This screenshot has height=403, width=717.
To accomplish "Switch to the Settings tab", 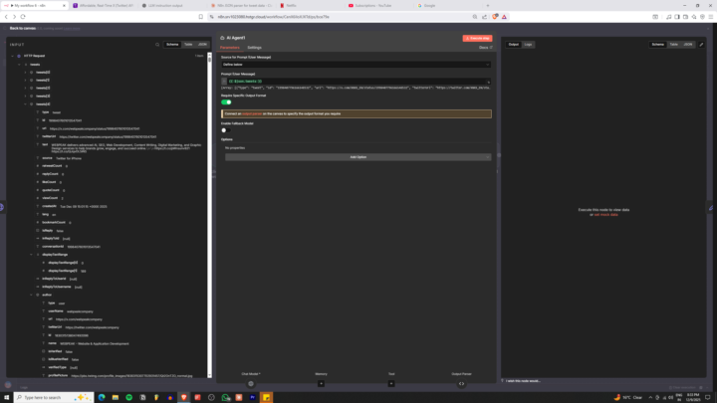I will 254,48.
